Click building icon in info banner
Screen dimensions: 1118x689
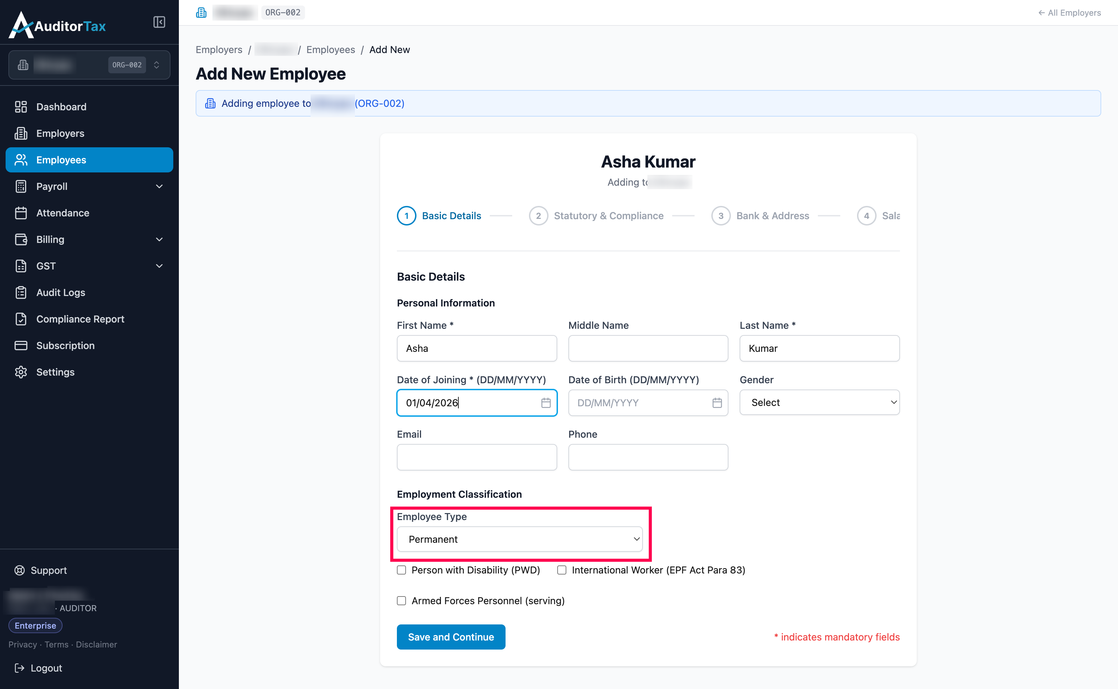point(210,103)
